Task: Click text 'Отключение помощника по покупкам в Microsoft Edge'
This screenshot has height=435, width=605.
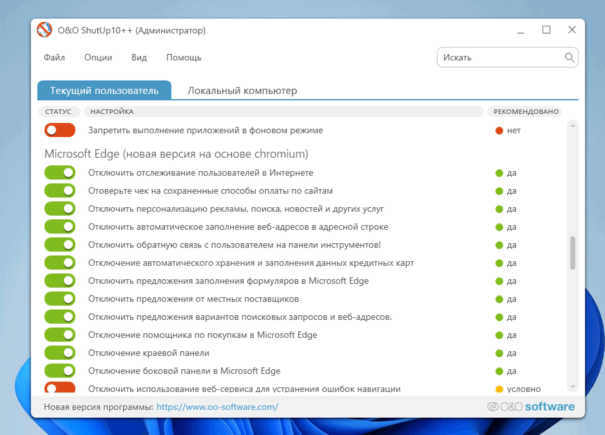Action: click(202, 335)
